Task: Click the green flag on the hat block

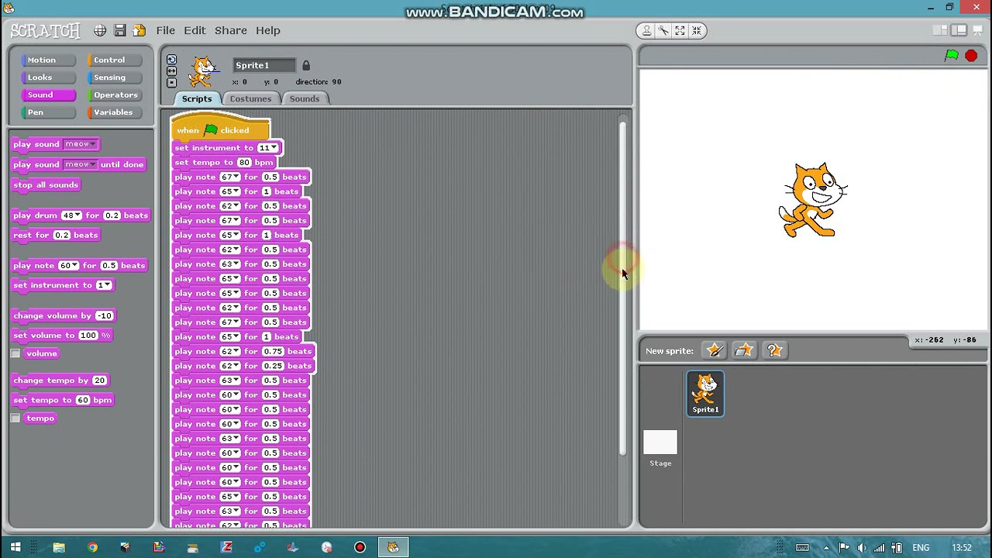Action: click(211, 129)
